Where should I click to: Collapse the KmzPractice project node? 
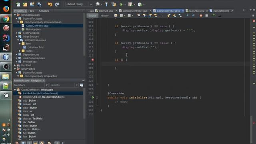tap(15, 69)
